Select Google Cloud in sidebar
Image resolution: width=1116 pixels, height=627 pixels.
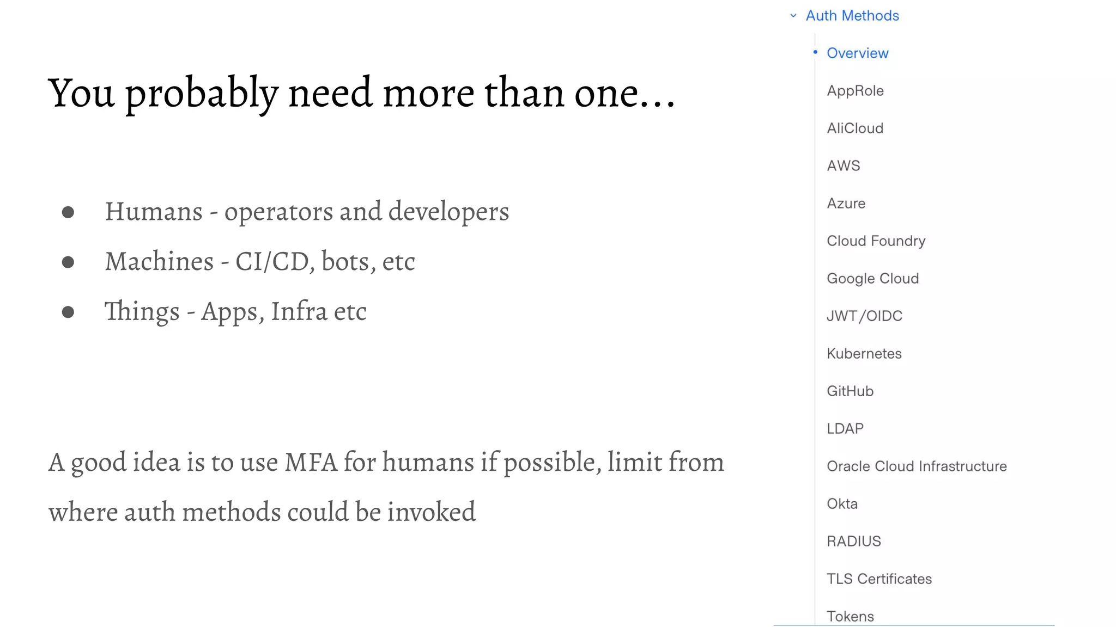872,279
